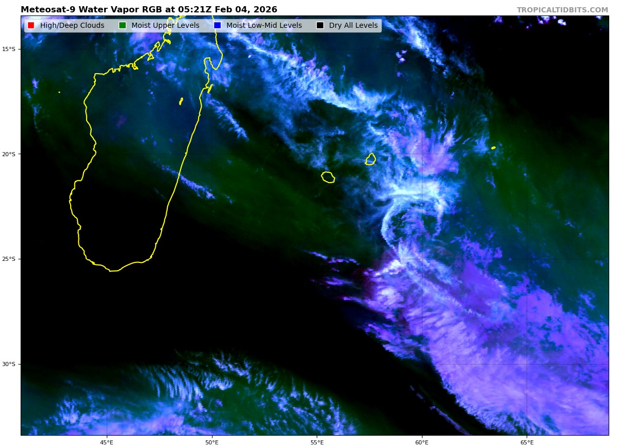Click the 20°S latitude axis label
The image size is (619, 447).
(x=9, y=154)
